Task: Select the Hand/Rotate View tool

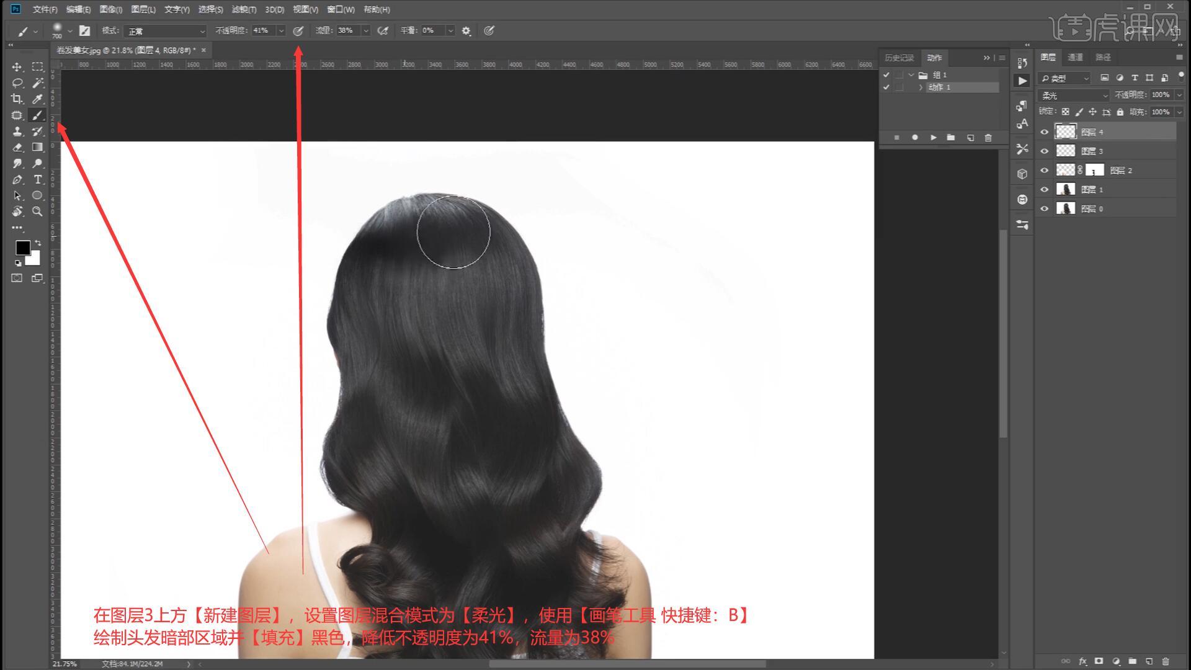Action: click(17, 212)
